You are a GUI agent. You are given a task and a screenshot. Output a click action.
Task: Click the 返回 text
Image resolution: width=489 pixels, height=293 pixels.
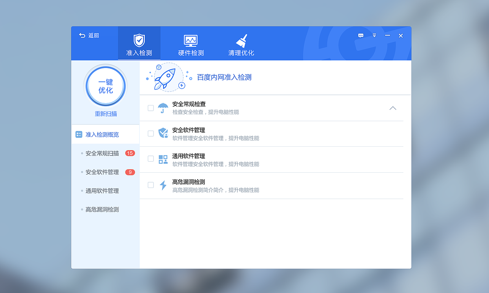click(x=94, y=36)
